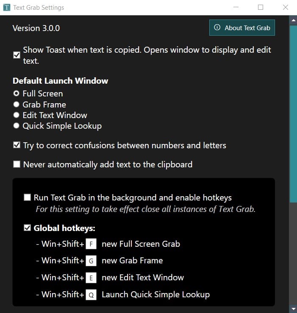
Task: Maximize the Text Grab Settings window
Action: point(261,7)
